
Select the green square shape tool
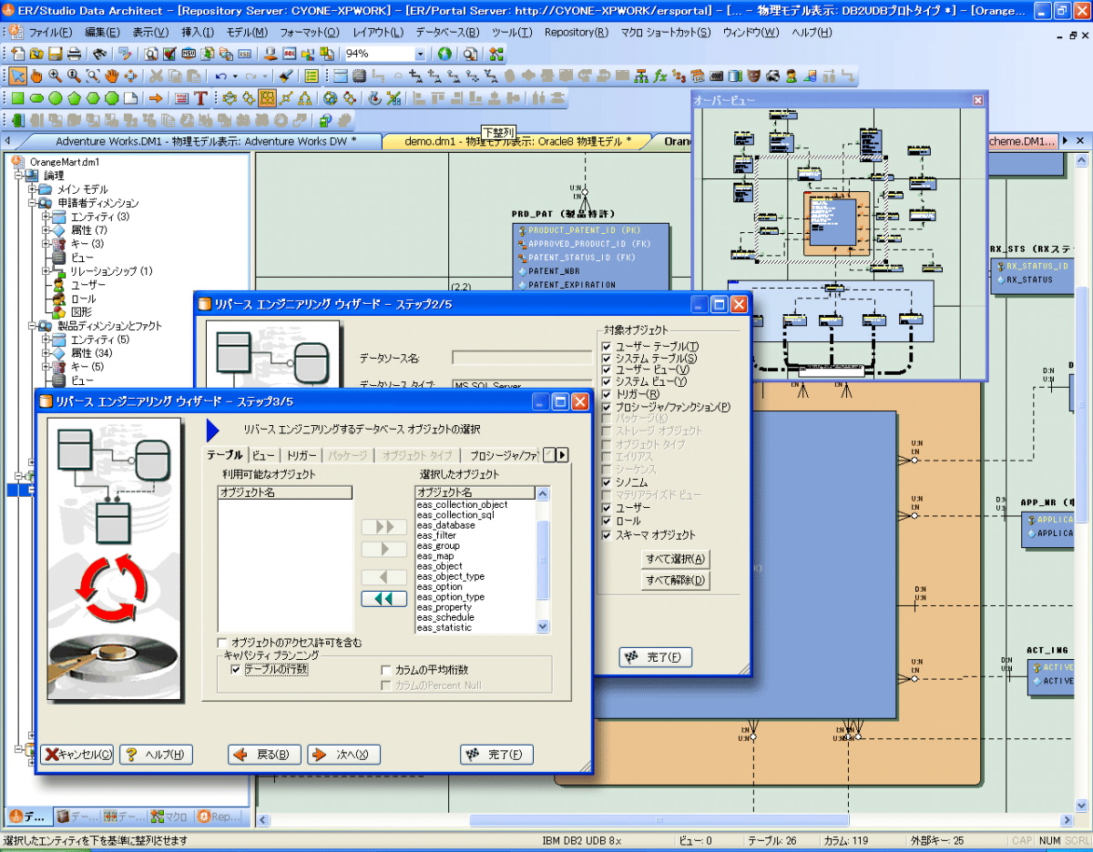pyautogui.click(x=17, y=98)
